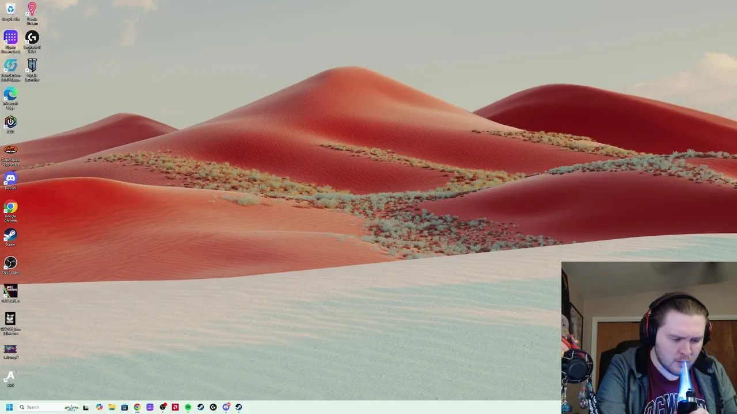
Task: Select the Google Chrome desktop shortcut
Action: [x=10, y=211]
